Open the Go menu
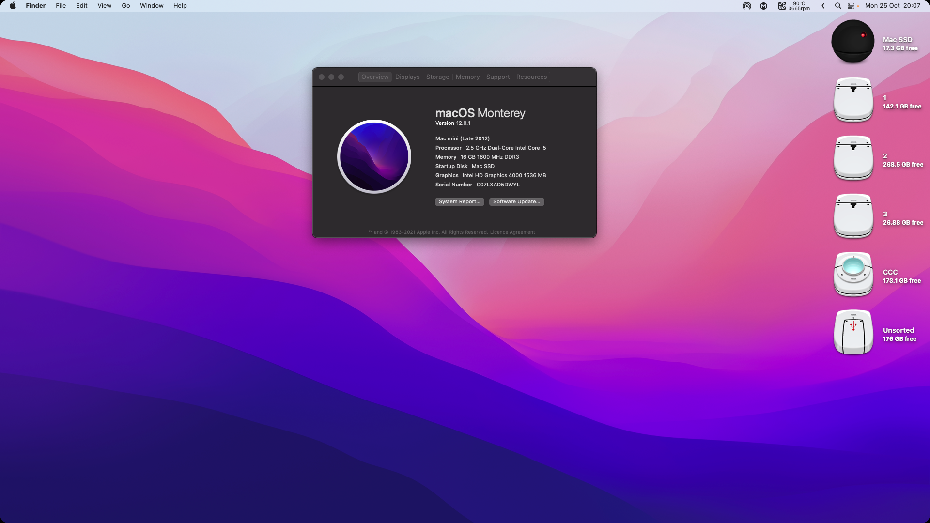Image resolution: width=930 pixels, height=523 pixels. pyautogui.click(x=126, y=6)
